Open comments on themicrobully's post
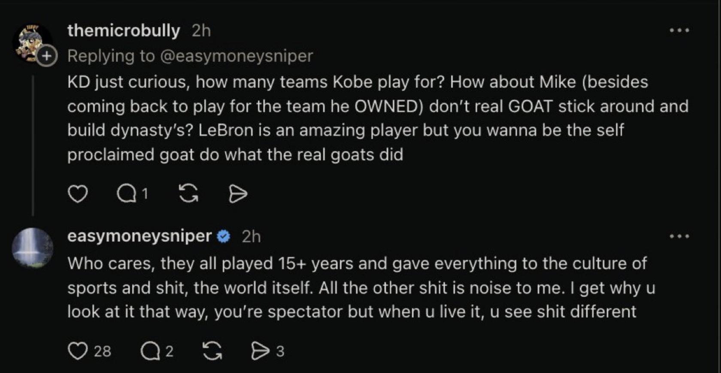This screenshot has height=373, width=721. [133, 194]
